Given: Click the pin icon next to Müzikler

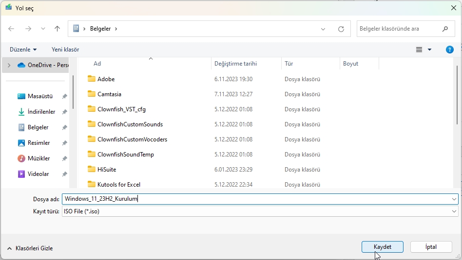Looking at the screenshot, I should [64, 158].
